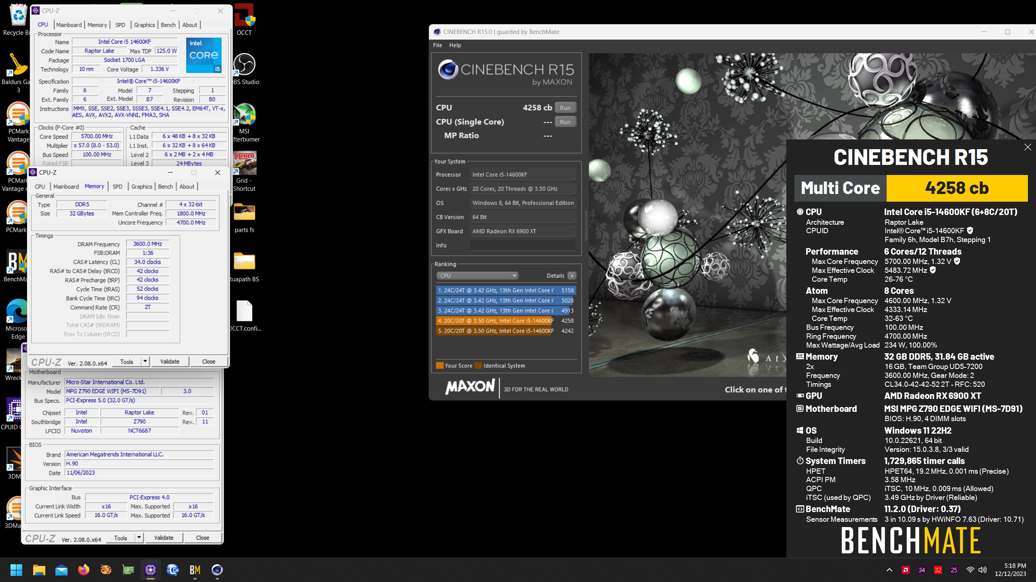Image resolution: width=1036 pixels, height=582 pixels.
Task: Open About tab in Memory CPU-Z window
Action: click(x=187, y=186)
